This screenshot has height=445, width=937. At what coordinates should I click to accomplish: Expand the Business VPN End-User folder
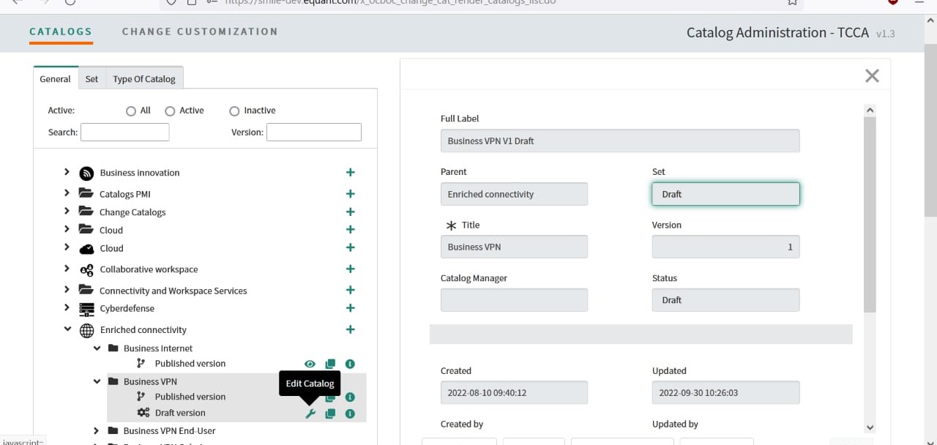coord(96,431)
